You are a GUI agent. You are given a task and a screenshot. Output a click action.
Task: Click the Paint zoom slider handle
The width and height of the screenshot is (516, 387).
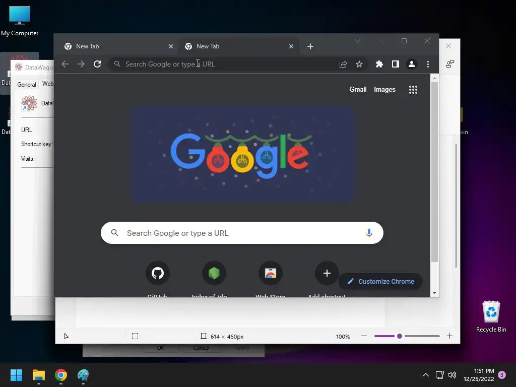tap(400, 336)
